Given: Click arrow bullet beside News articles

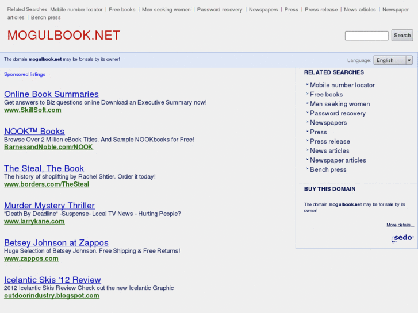Looking at the screenshot, I should pyautogui.click(x=307, y=150).
